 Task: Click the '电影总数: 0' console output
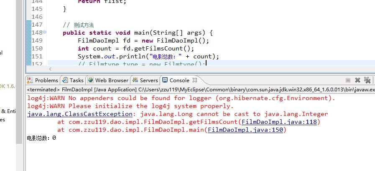[41, 138]
